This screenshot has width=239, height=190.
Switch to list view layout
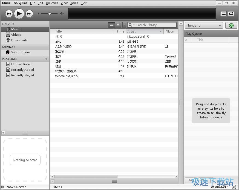pos(111,25)
